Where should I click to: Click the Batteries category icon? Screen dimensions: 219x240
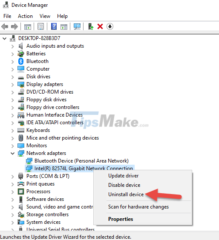coord(21,54)
